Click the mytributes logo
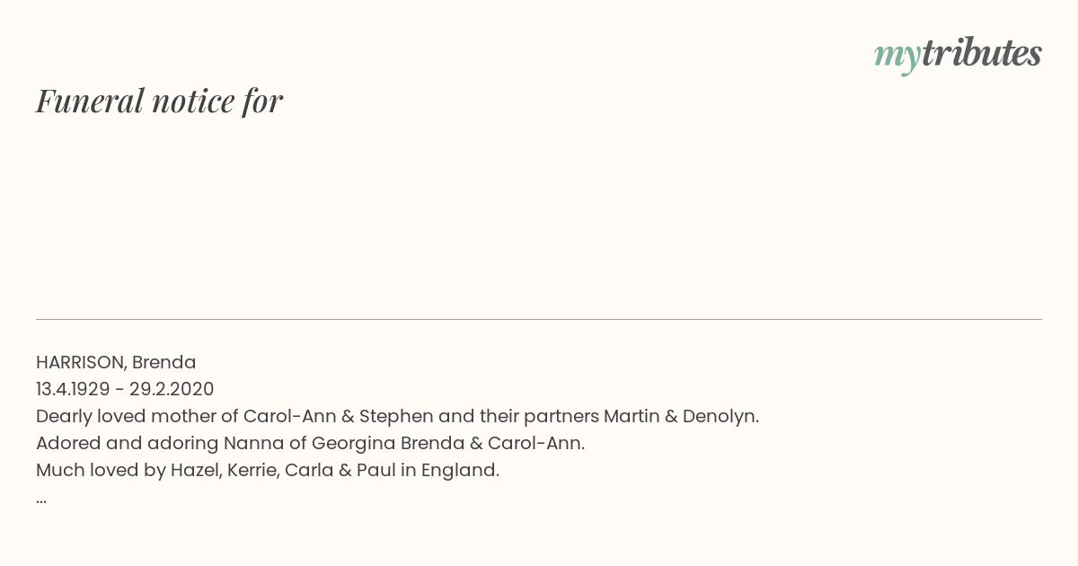The image size is (1078, 566). pos(958,55)
